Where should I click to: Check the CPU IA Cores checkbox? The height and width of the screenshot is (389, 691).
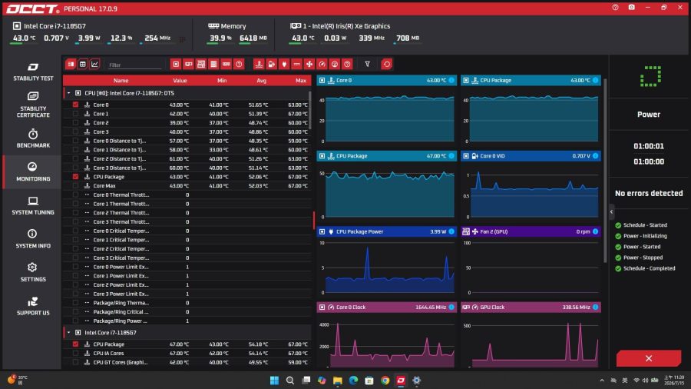tap(75, 354)
